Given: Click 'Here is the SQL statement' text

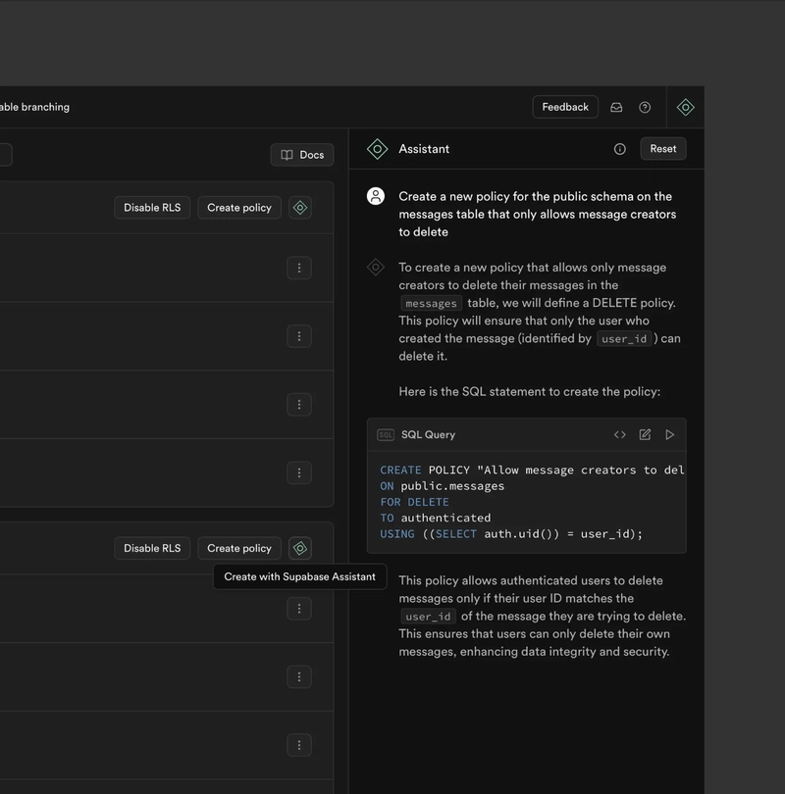Looking at the screenshot, I should point(530,392).
